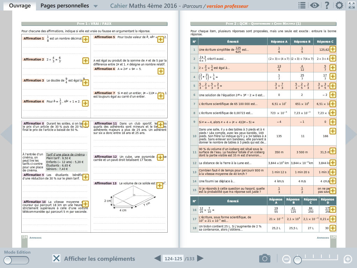Toggle the eye visibility icon in top bar
The width and height of the screenshot is (357, 268).
pos(314,5)
